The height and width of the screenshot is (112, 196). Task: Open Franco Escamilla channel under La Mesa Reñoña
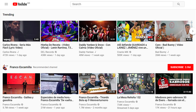coord(126,102)
